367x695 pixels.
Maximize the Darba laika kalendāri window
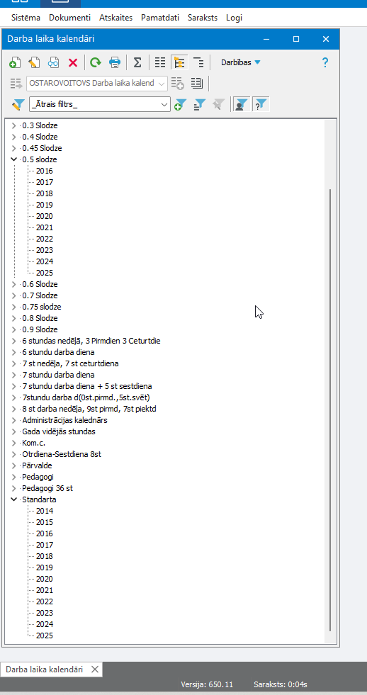click(x=296, y=39)
